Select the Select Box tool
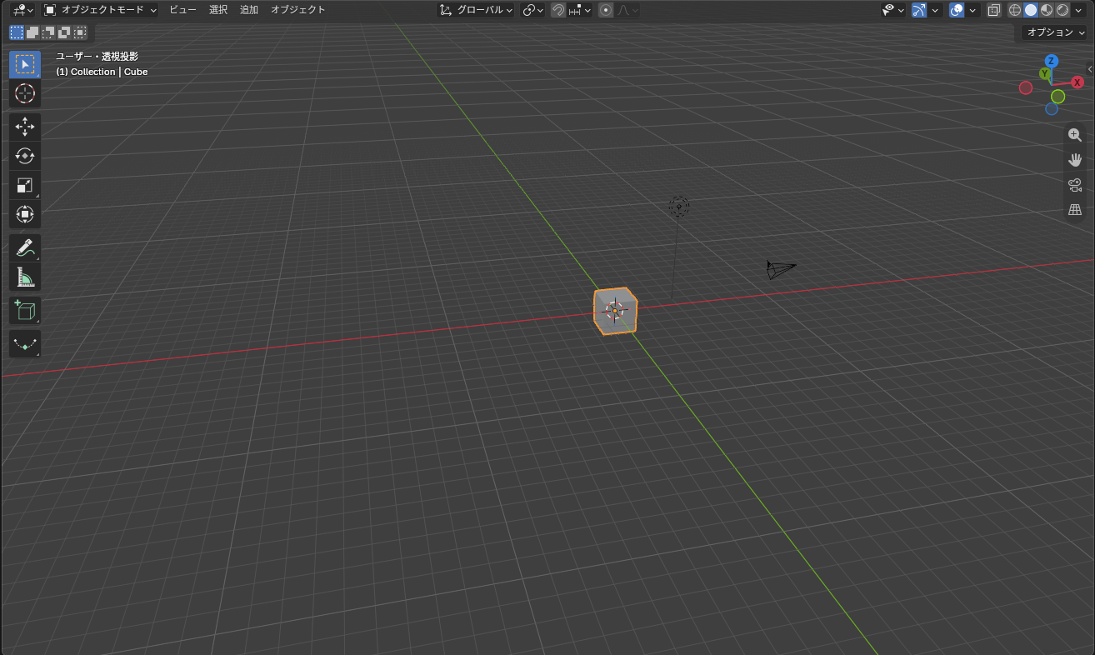Screen dimensions: 1095x655 25,64
